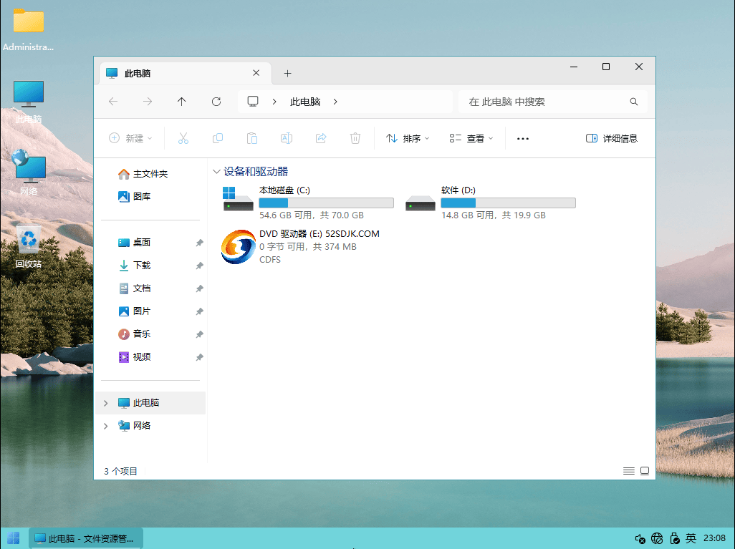Viewport: 735px width, 549px height.
Task: Close the 此电脑 tab
Action: pyautogui.click(x=256, y=72)
